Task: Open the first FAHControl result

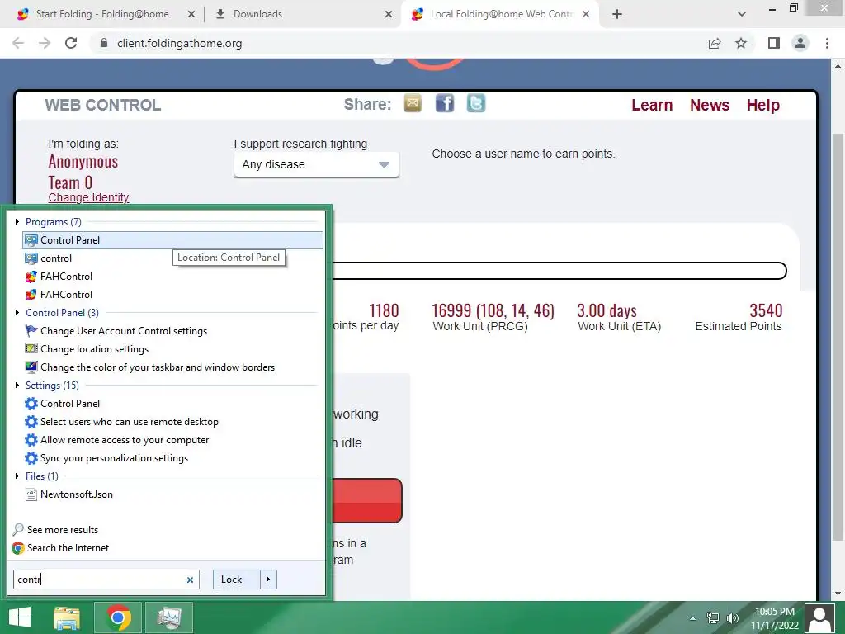Action: [173, 277]
